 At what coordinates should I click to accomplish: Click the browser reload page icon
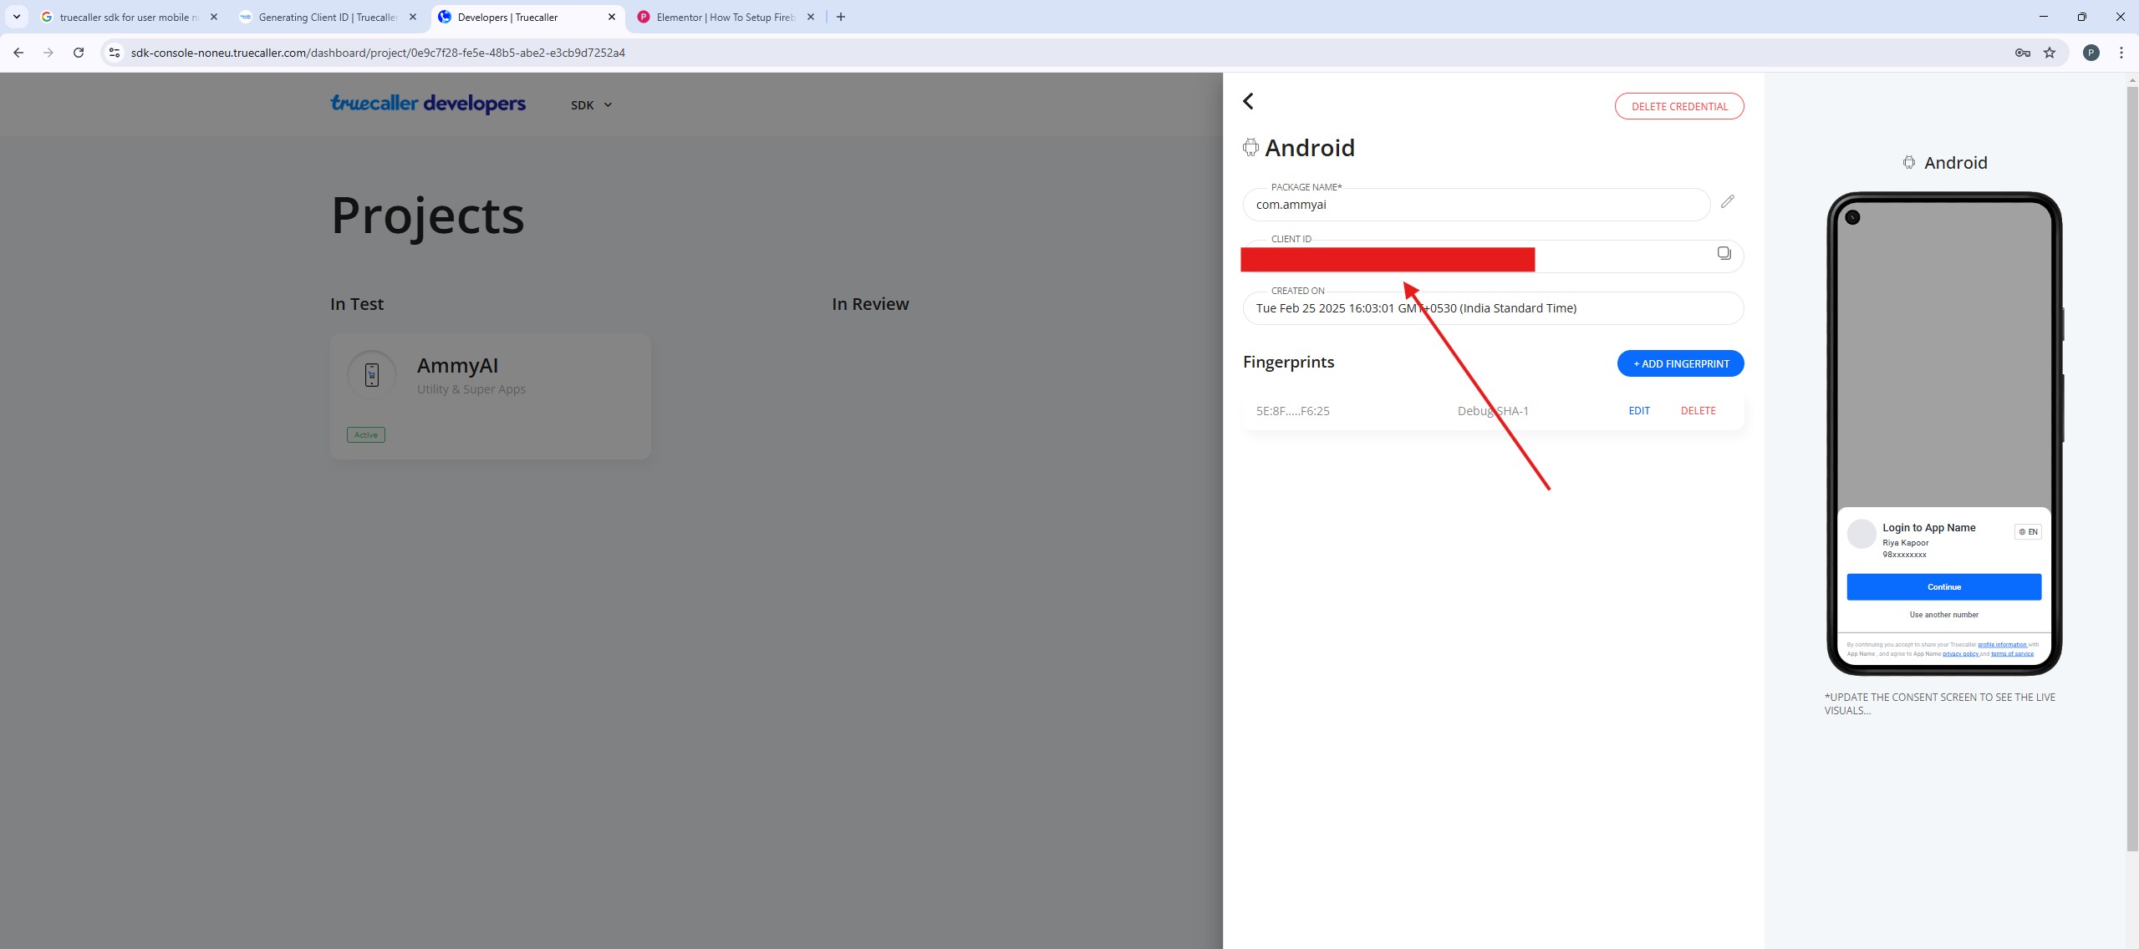(x=79, y=53)
